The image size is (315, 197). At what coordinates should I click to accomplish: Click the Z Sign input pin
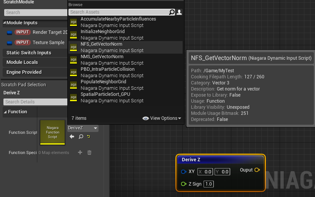click(184, 184)
